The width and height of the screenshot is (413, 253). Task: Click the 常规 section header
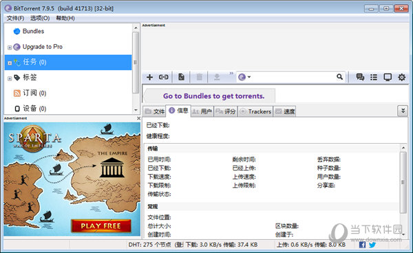point(153,206)
